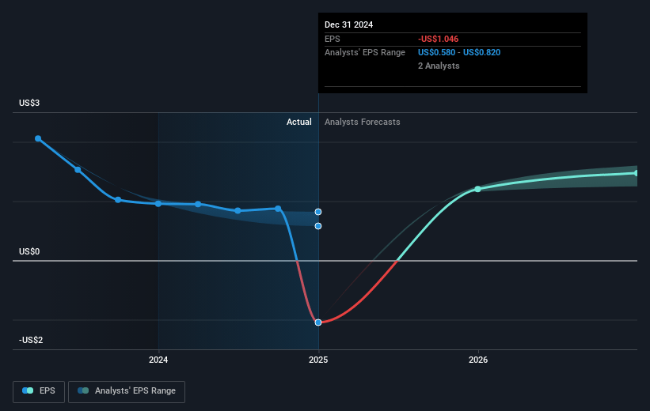Click the Analysts' EPS Range legend color icon
Screen dimensions: 650x411
point(83,390)
